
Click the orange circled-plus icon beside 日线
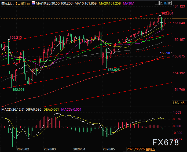pyautogui.click(x=28, y=4)
